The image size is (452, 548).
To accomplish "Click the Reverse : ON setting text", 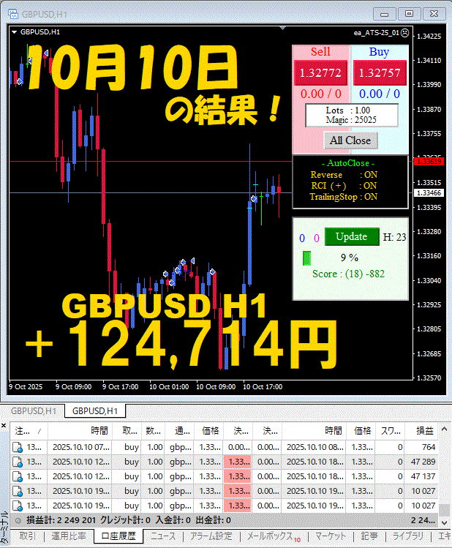I will (x=344, y=175).
